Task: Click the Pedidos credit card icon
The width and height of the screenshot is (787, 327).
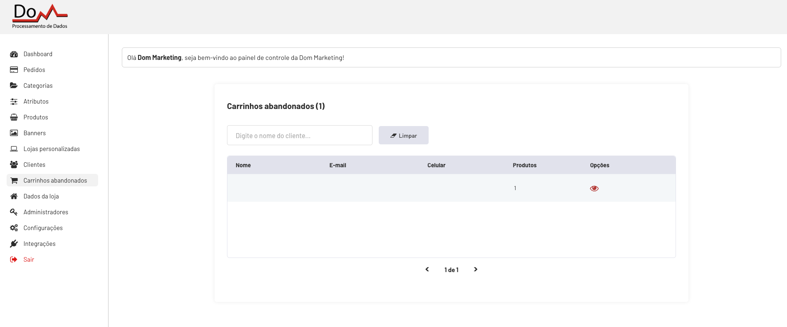Action: tap(14, 70)
